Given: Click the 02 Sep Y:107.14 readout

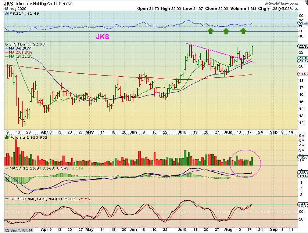Looking at the screenshot, I should click(x=19, y=230).
